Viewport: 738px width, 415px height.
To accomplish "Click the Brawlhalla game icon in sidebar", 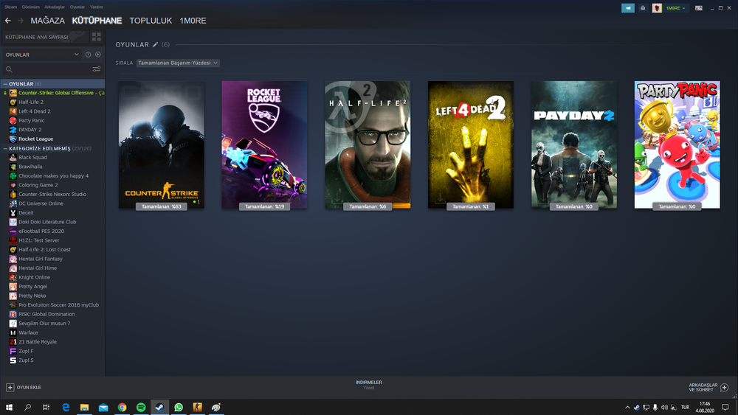I will [13, 167].
